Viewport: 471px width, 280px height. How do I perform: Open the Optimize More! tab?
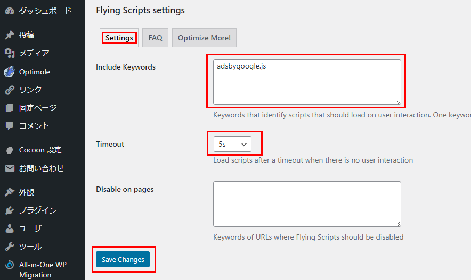coord(204,38)
